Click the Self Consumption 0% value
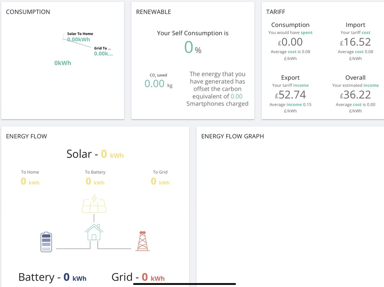This screenshot has height=287, width=384. coord(193,47)
